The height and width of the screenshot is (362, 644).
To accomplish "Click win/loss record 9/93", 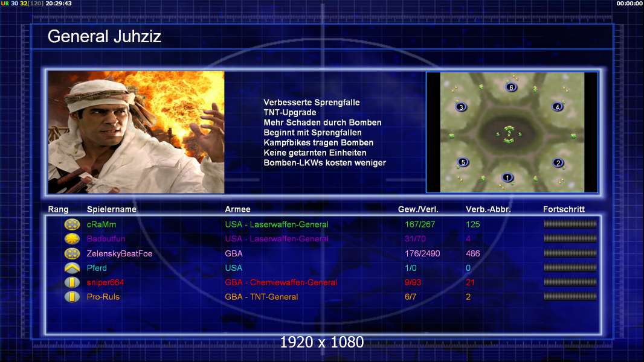I will click(x=413, y=282).
